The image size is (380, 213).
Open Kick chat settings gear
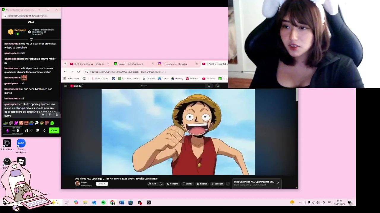[x=45, y=130]
